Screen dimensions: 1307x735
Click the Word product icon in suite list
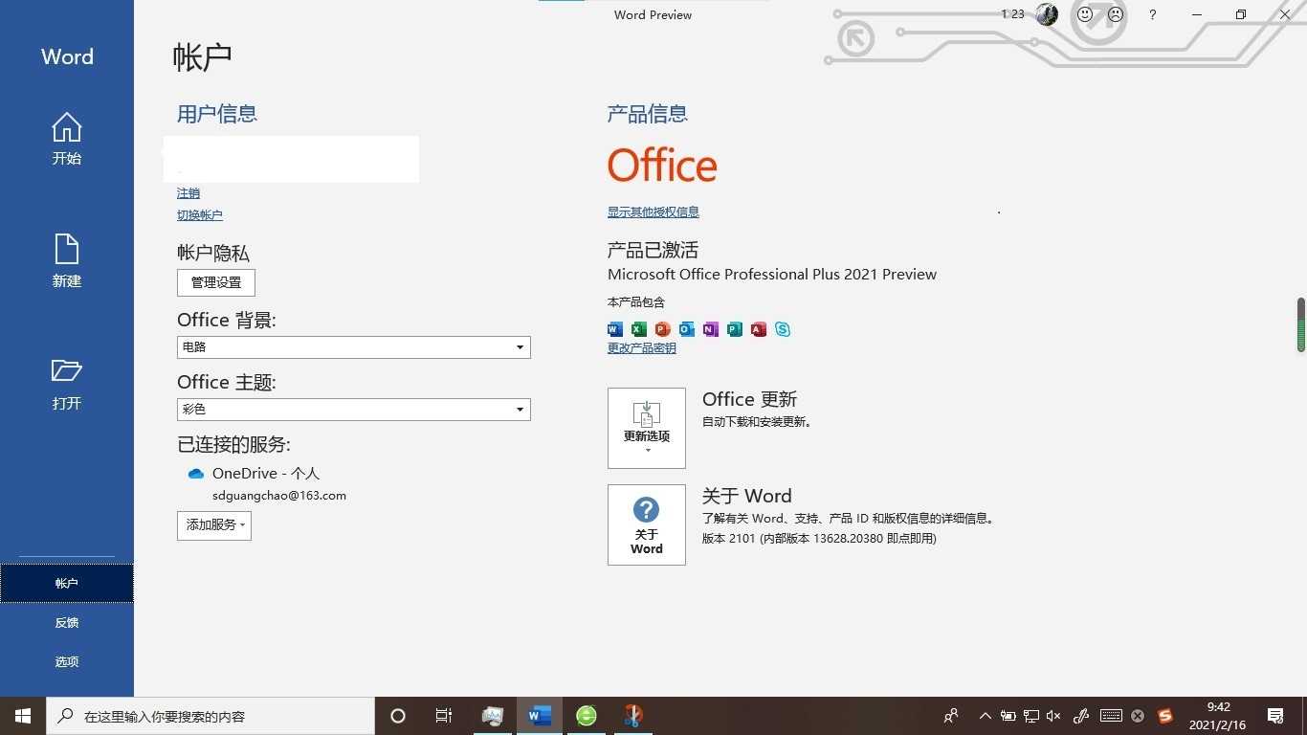click(x=615, y=329)
